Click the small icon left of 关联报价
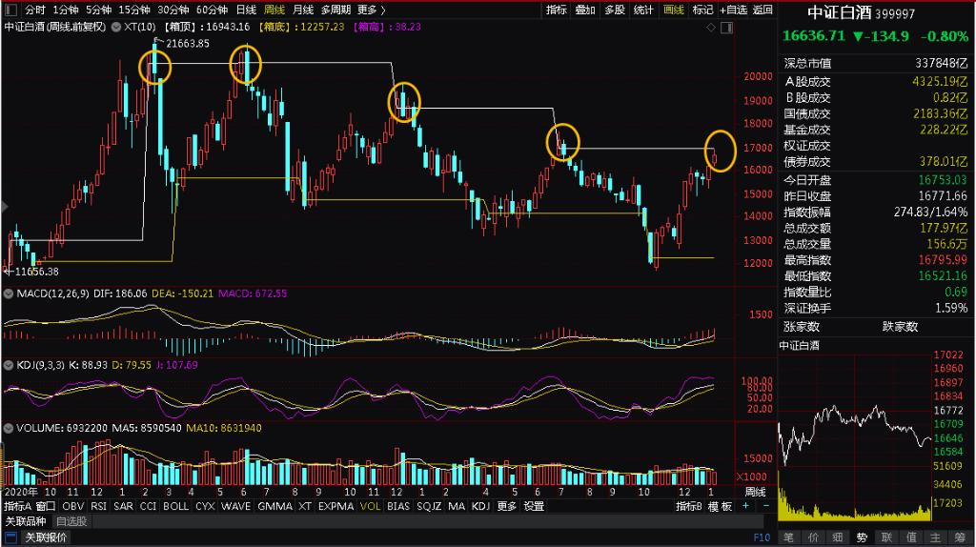Image resolution: width=976 pixels, height=547 pixels. coord(10,538)
